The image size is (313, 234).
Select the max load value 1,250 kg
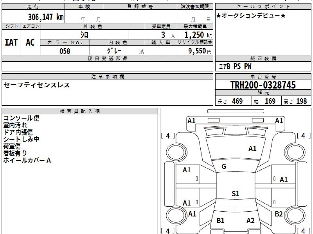coord(198,35)
